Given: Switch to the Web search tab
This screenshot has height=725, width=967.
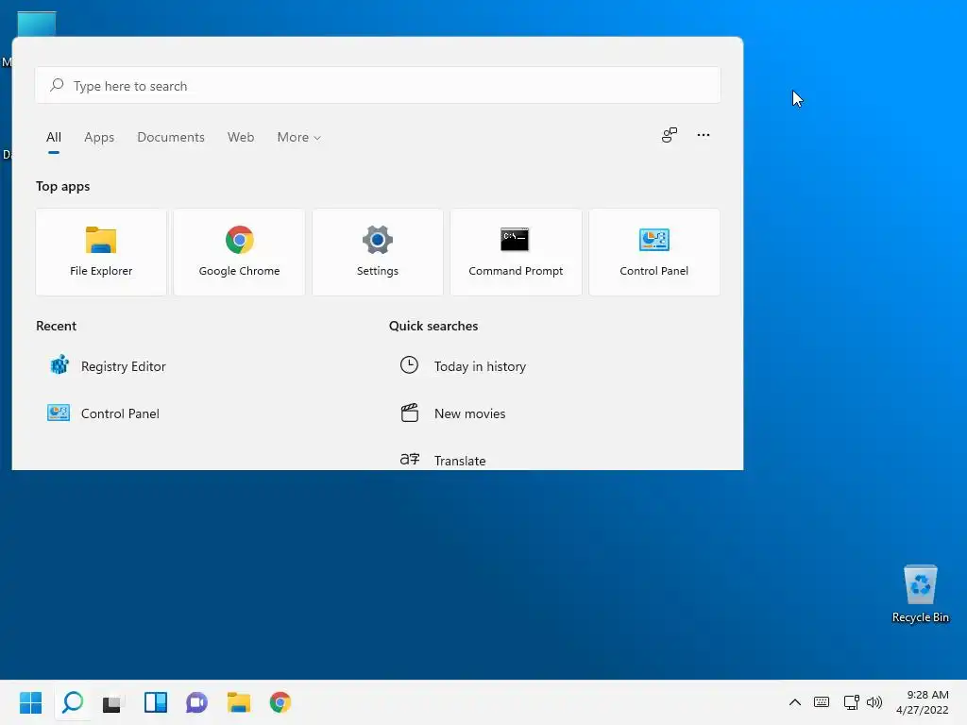Looking at the screenshot, I should 241,137.
